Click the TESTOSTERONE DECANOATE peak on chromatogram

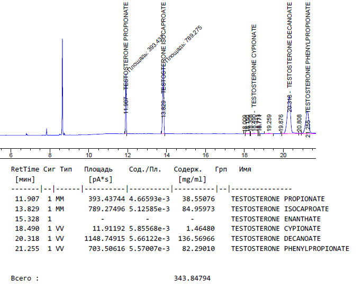(289, 114)
